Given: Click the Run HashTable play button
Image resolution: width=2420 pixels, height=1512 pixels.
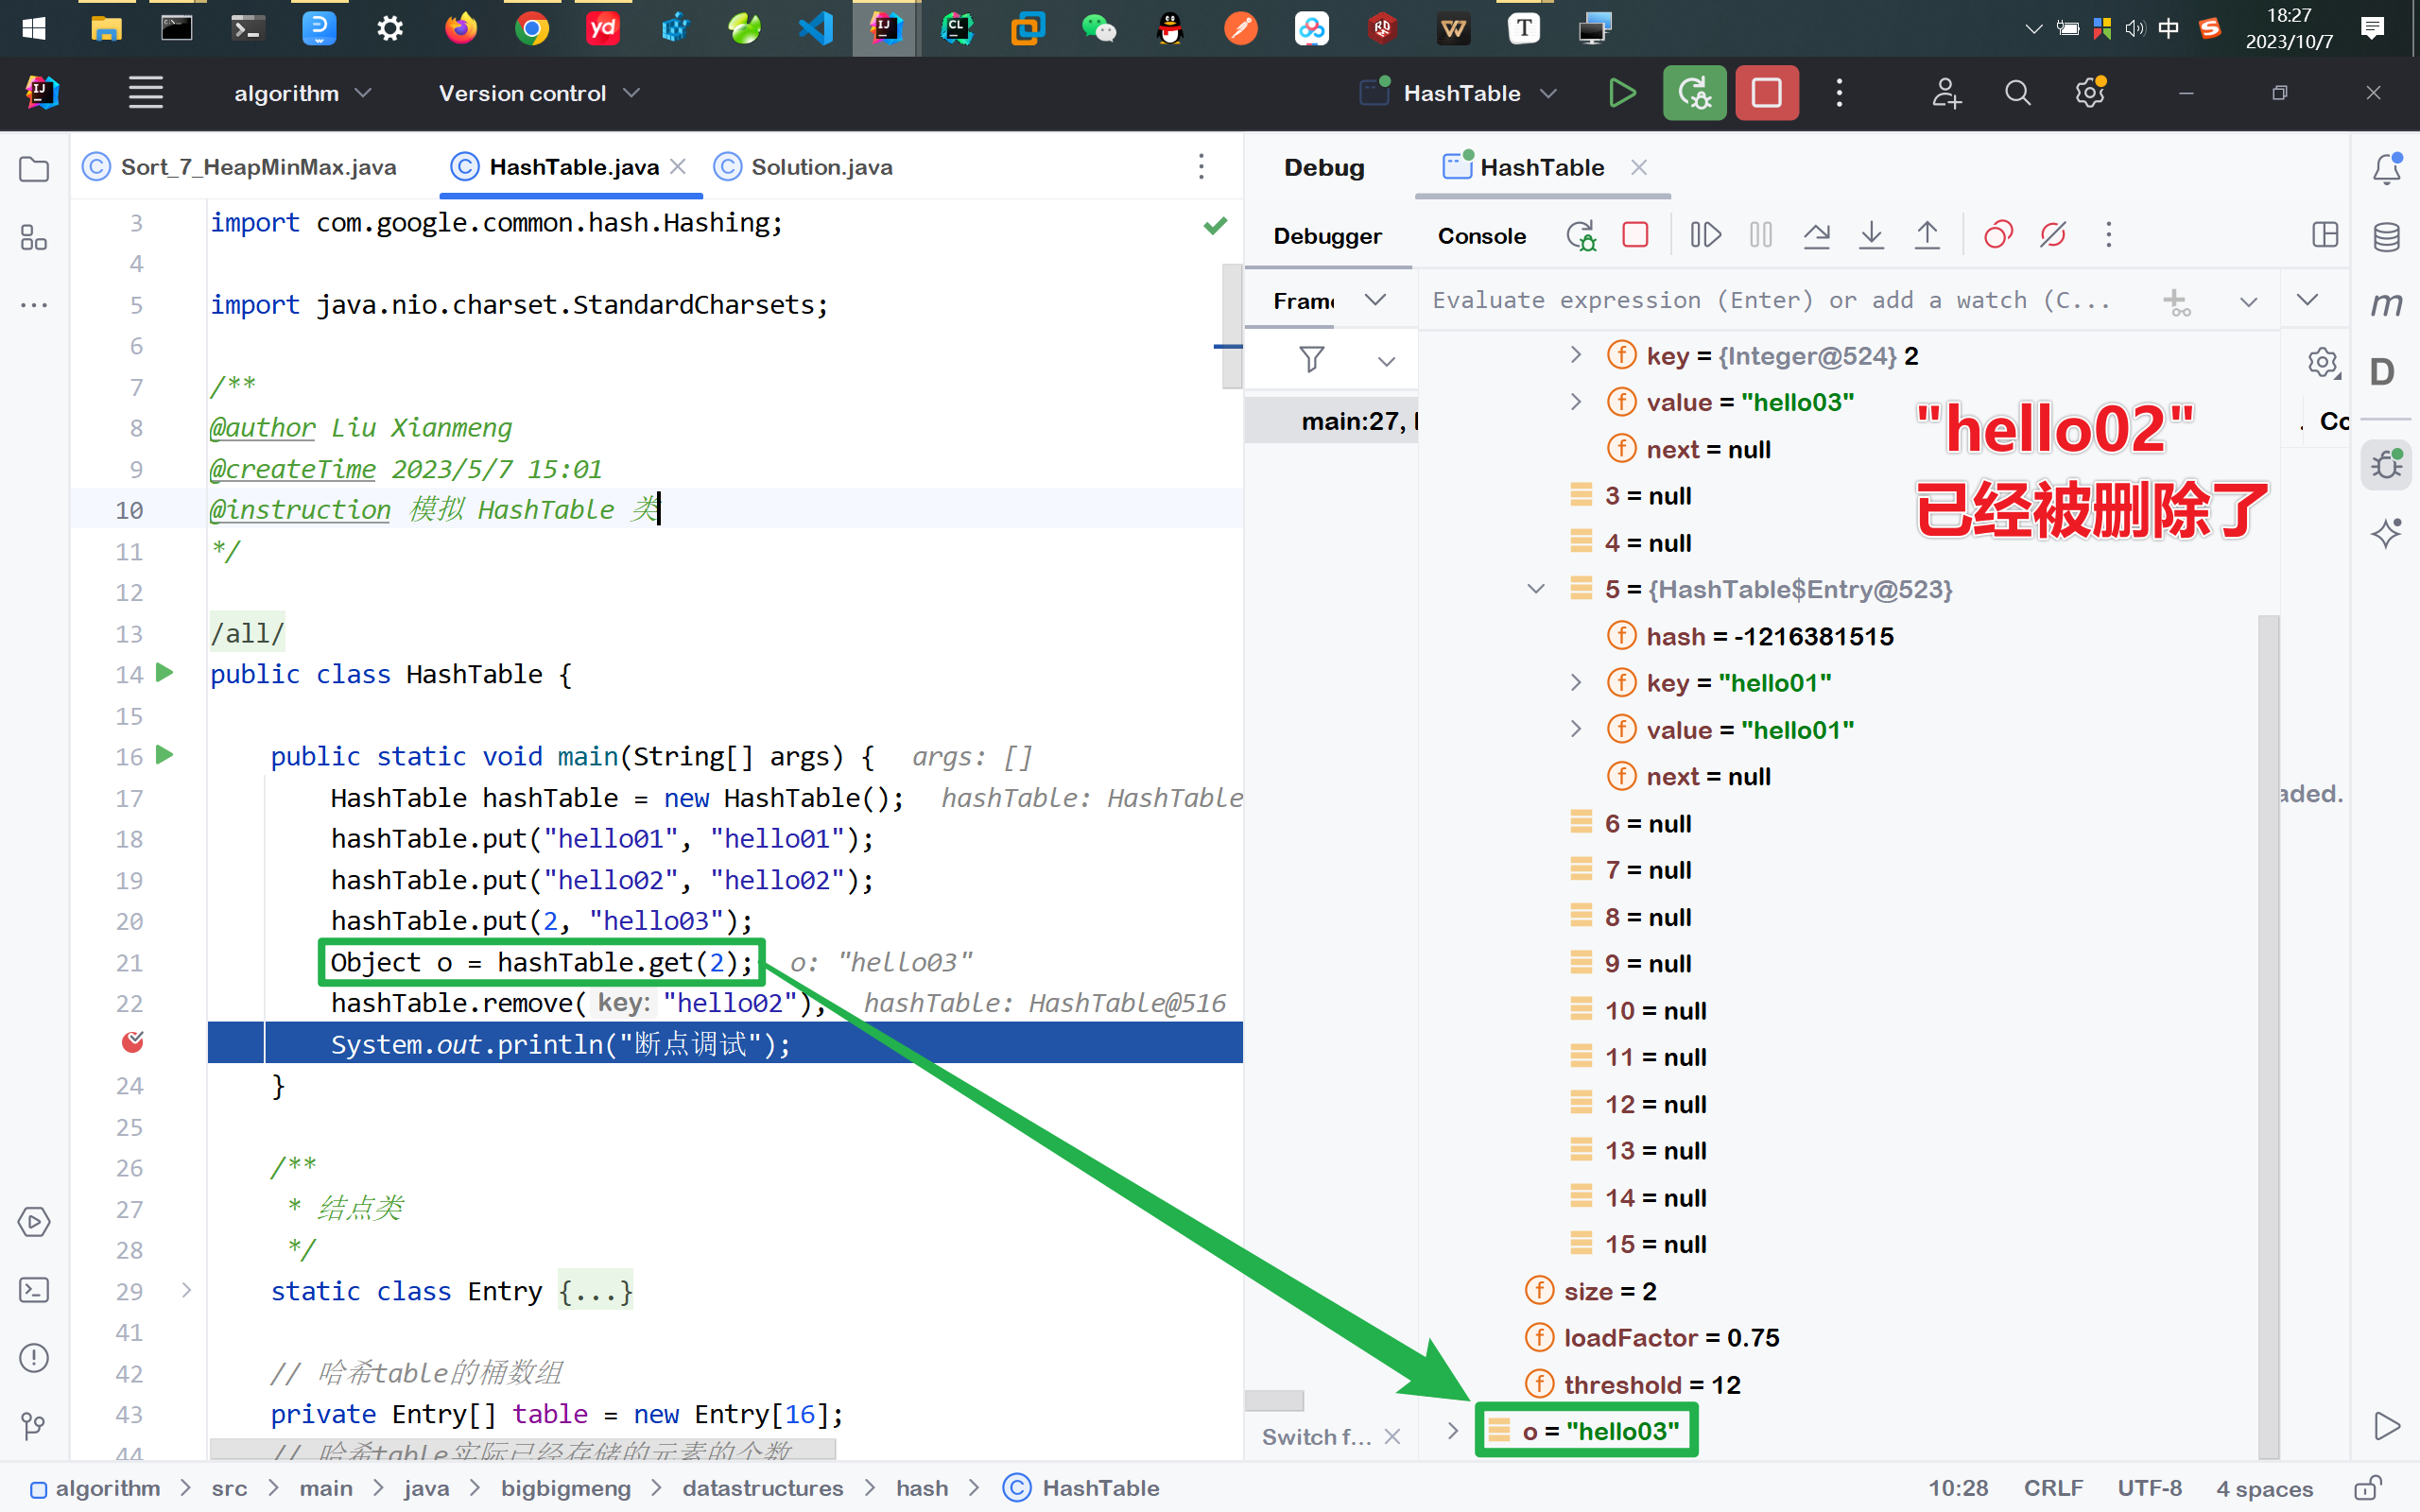Looking at the screenshot, I should coord(1622,93).
